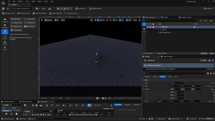Image resolution: width=215 pixels, height=121 pixels.
Task: Open the Actor menu
Action: click(x=46, y=1)
